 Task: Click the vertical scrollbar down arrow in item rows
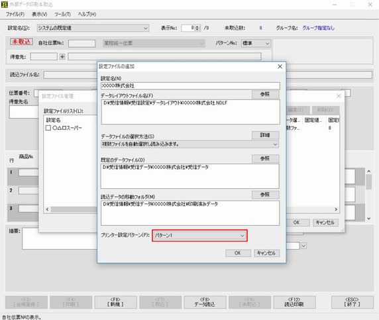click(368, 218)
